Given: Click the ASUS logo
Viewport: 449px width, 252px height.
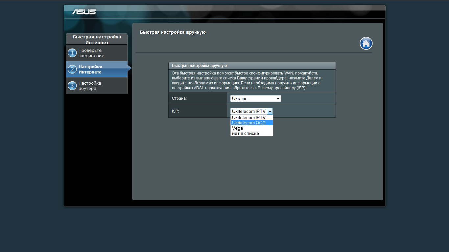Looking at the screenshot, I should tap(84, 12).
